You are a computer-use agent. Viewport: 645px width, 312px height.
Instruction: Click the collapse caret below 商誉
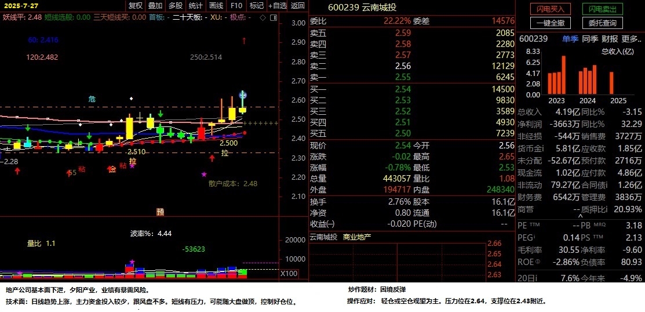pyautogui.click(x=581, y=216)
